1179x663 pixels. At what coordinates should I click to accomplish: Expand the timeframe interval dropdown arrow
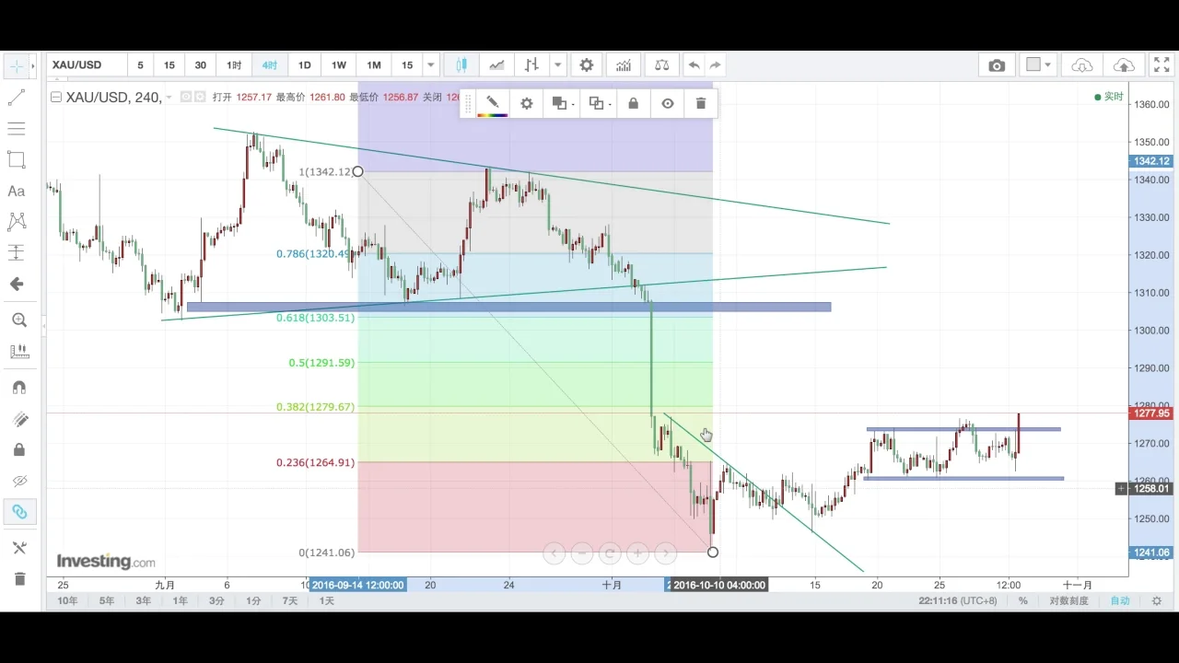(431, 65)
